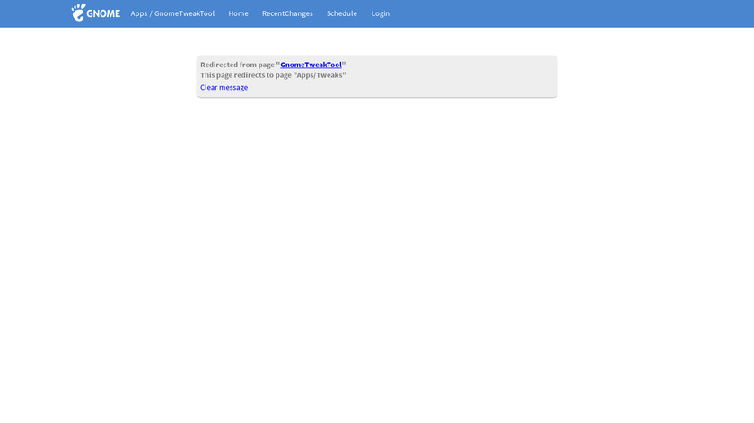This screenshot has width=754, height=423.
Task: Click the Login link
Action: tap(380, 13)
